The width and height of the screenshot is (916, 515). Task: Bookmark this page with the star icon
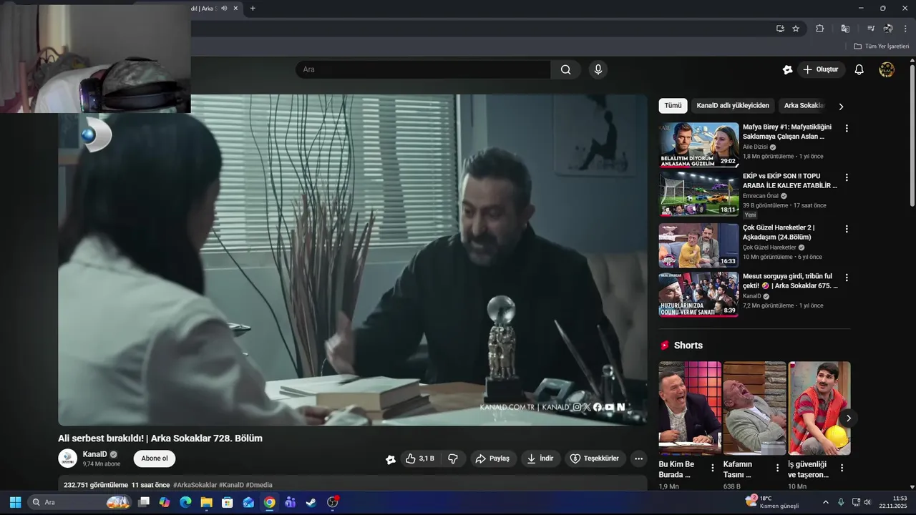click(x=796, y=29)
